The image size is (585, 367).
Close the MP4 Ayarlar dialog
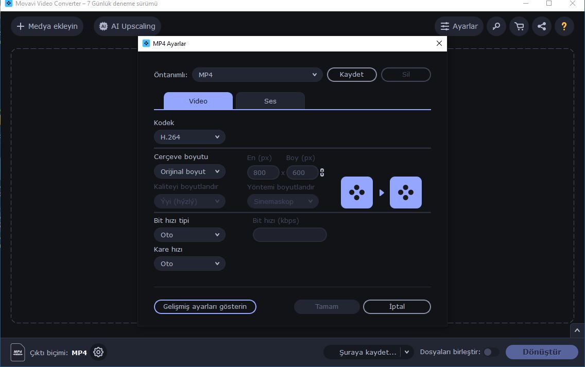click(x=439, y=43)
